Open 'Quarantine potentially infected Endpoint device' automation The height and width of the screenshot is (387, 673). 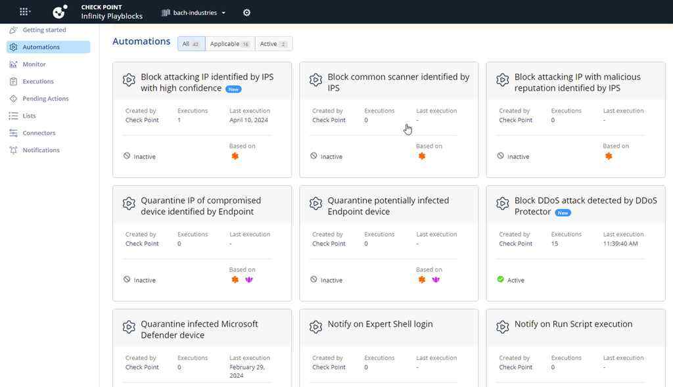[388, 206]
